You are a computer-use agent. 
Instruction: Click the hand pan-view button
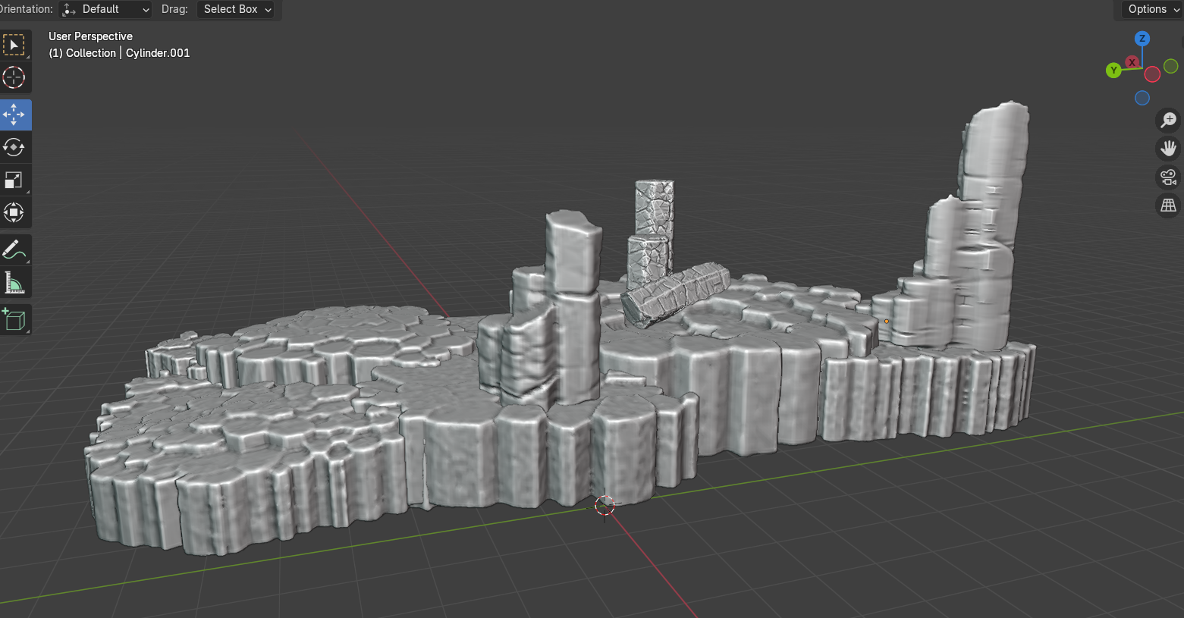[x=1168, y=148]
